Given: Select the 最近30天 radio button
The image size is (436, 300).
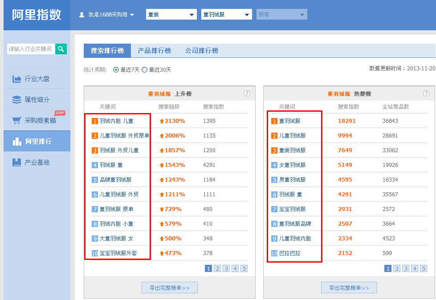Looking at the screenshot, I should tap(144, 70).
